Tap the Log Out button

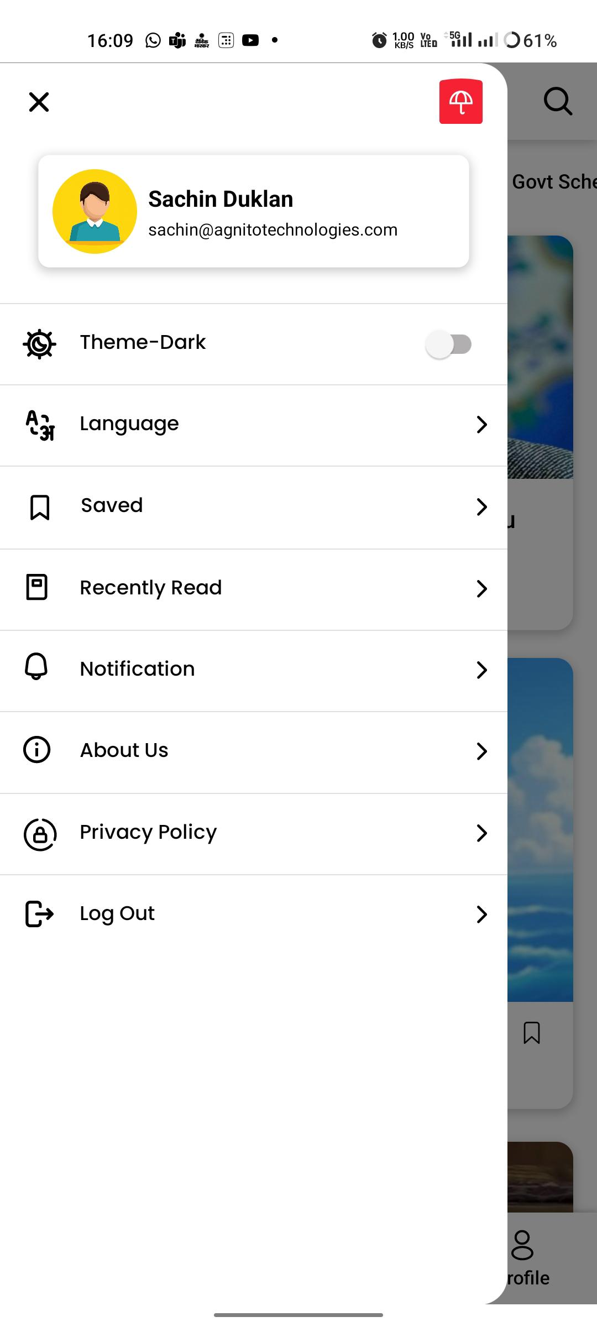117,913
